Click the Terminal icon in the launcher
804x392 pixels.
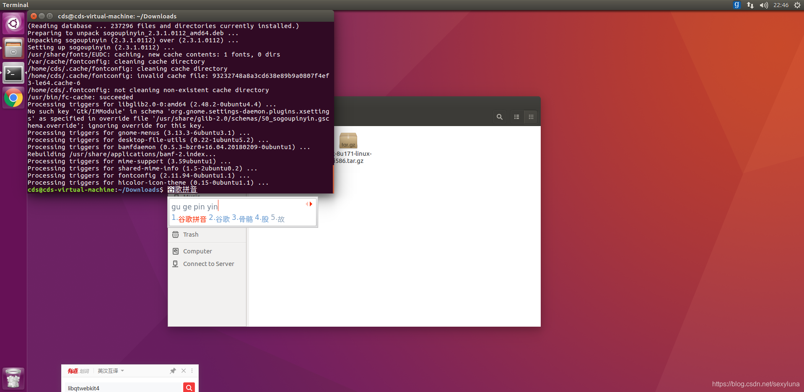pos(13,73)
